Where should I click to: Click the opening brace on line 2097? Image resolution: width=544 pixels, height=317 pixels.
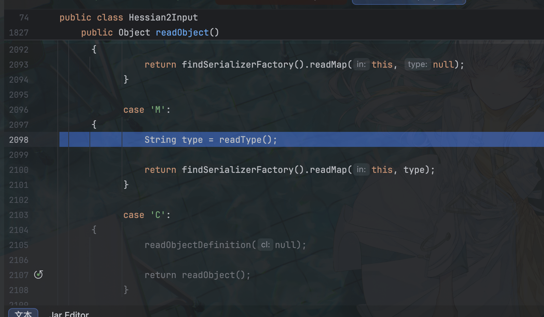94,125
